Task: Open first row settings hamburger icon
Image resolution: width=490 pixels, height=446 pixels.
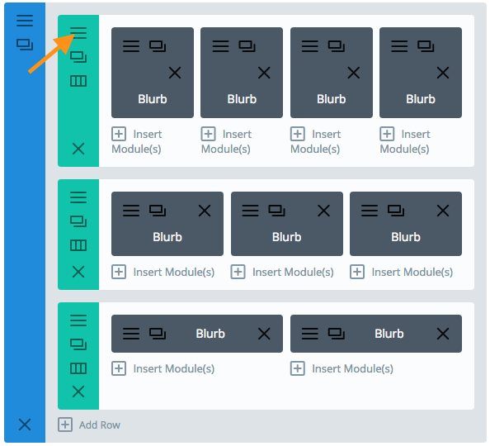Action: pos(78,32)
